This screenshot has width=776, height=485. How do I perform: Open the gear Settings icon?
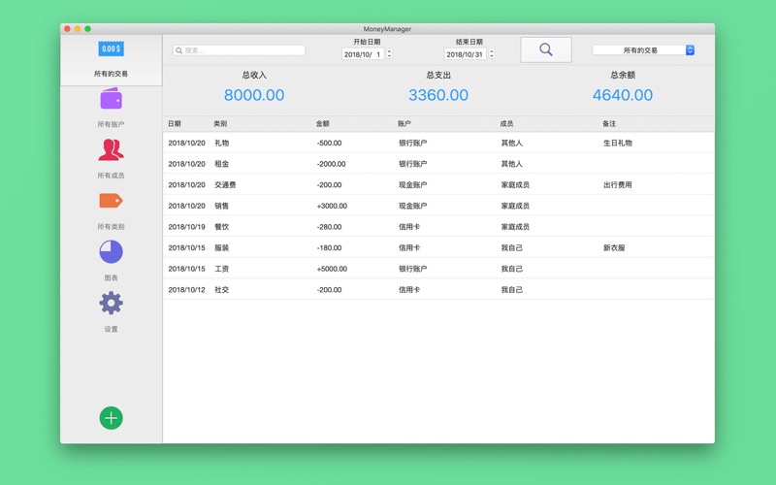(111, 303)
